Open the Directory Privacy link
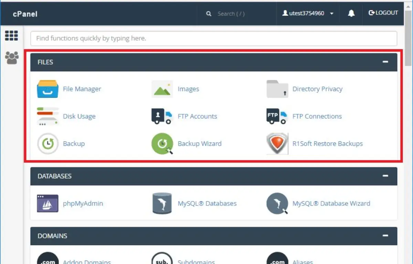The image size is (413, 264). point(317,89)
